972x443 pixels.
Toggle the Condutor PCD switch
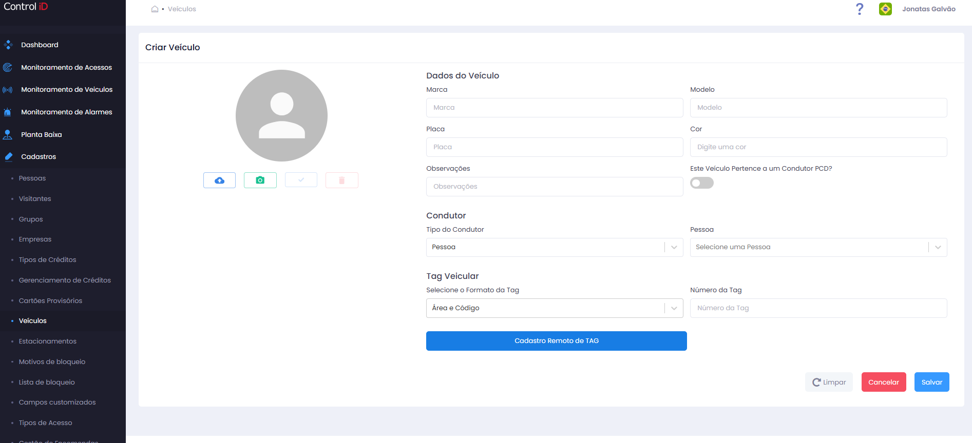point(702,183)
